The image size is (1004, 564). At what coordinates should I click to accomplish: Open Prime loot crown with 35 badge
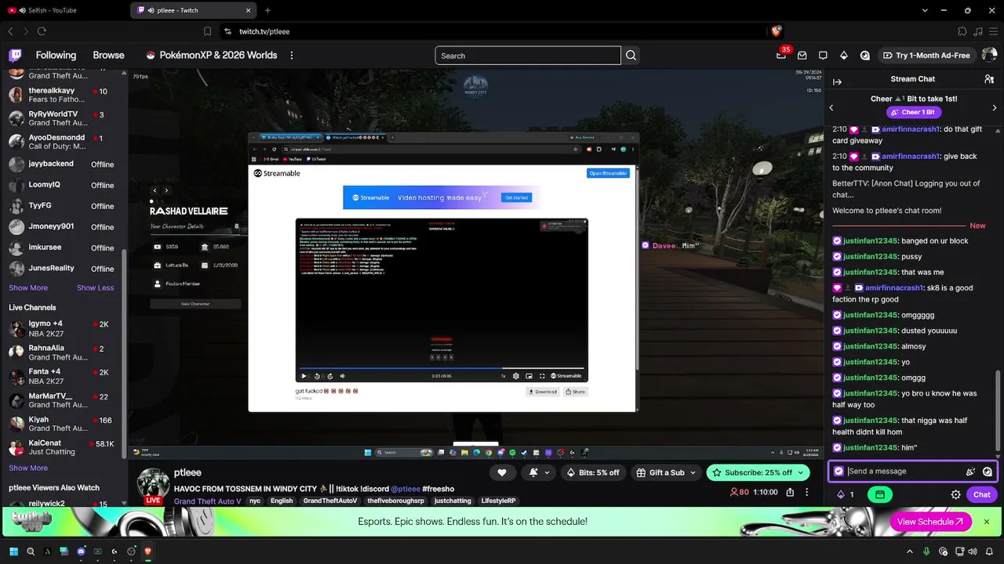point(781,55)
